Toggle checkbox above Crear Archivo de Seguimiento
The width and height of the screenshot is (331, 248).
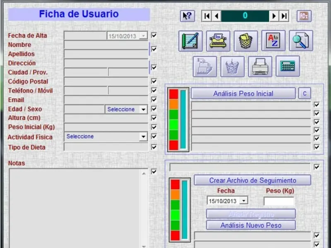(317, 167)
